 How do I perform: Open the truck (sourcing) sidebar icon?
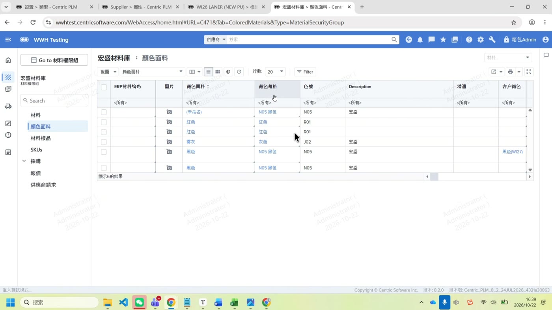(8, 106)
